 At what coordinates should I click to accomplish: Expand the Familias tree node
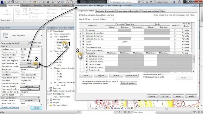pos(48,100)
